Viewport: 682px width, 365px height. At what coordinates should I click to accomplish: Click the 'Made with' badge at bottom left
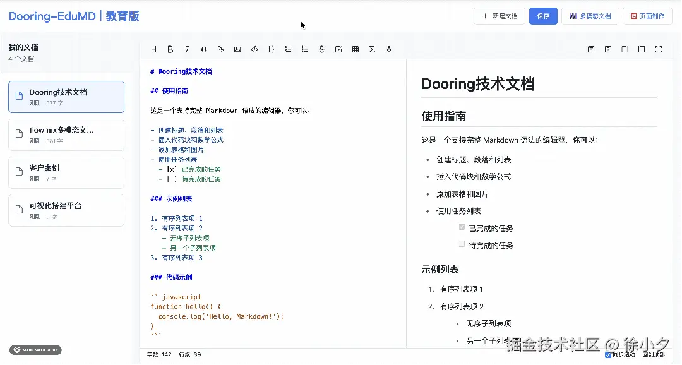point(35,350)
